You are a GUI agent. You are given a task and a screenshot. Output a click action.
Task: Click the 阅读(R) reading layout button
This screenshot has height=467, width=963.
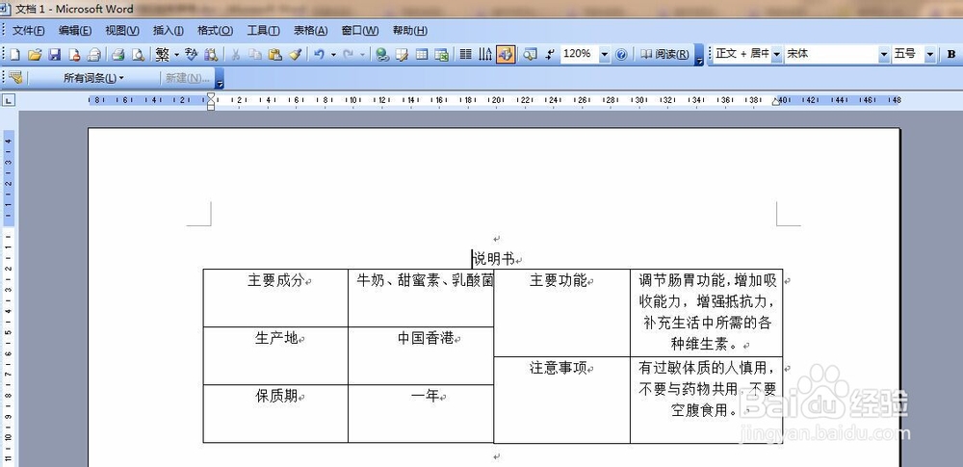[664, 55]
